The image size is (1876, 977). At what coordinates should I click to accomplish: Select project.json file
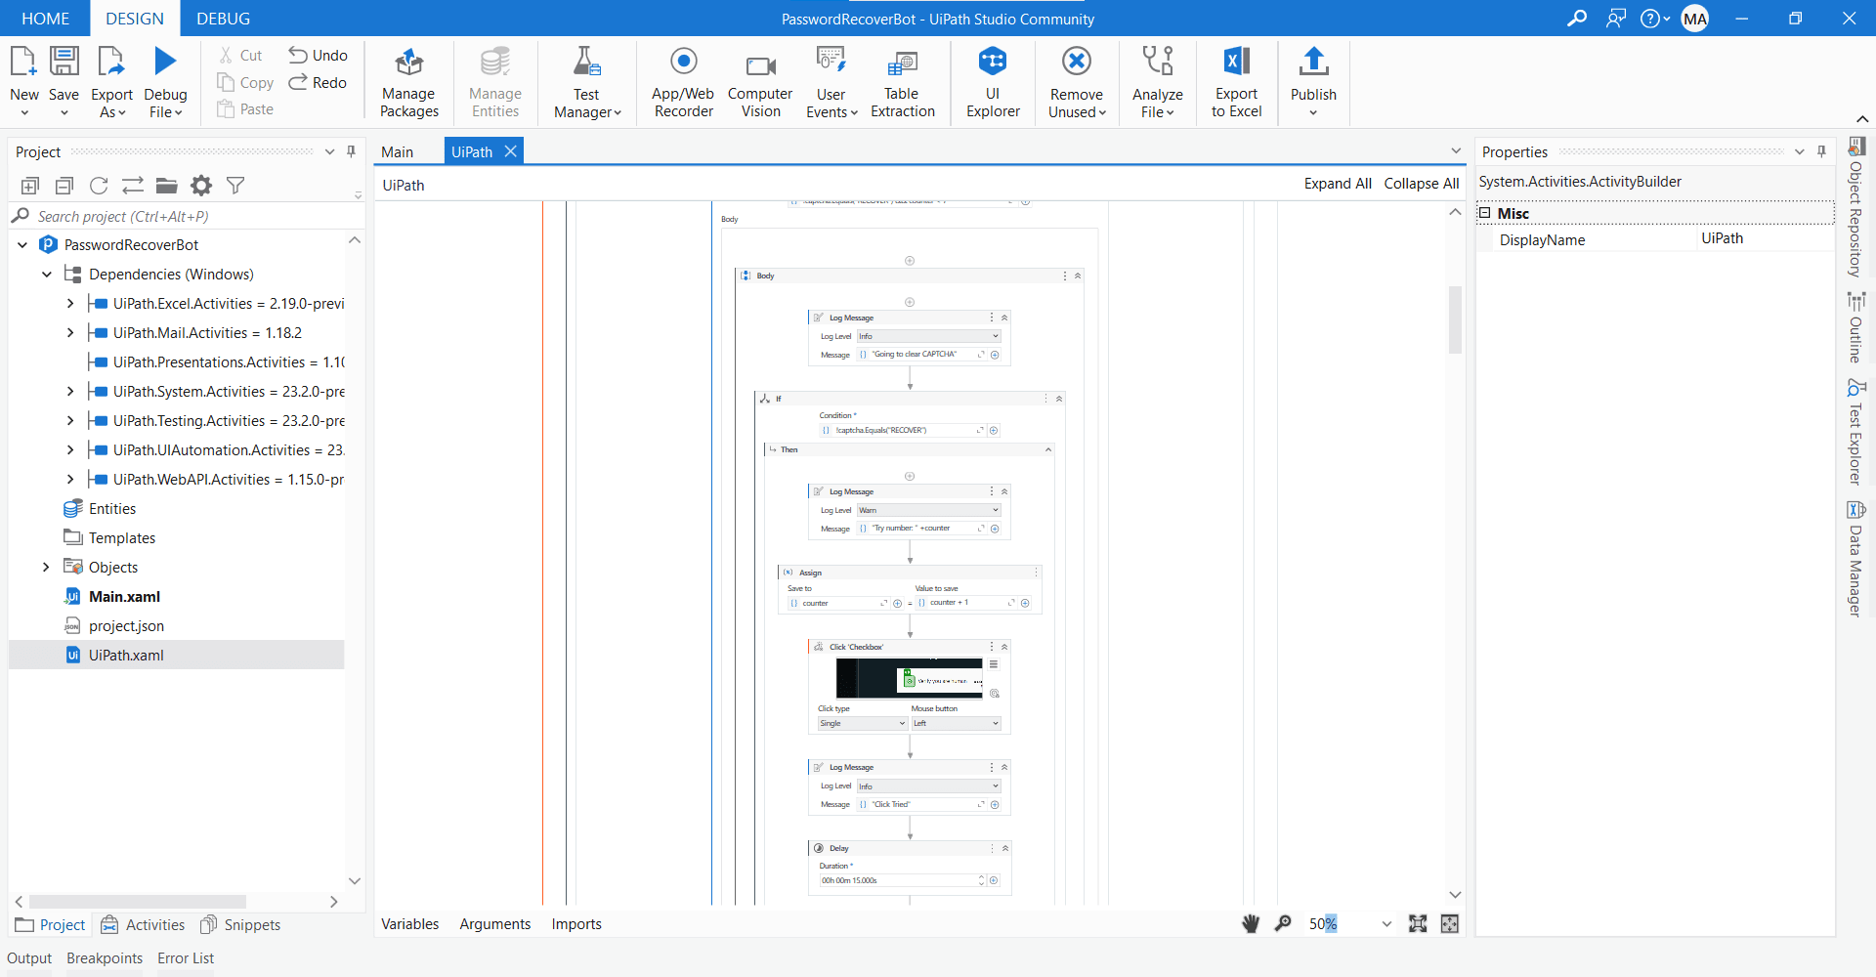point(126,626)
